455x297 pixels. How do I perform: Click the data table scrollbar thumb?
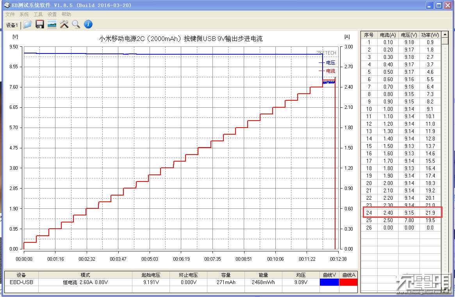[x=445, y=41]
